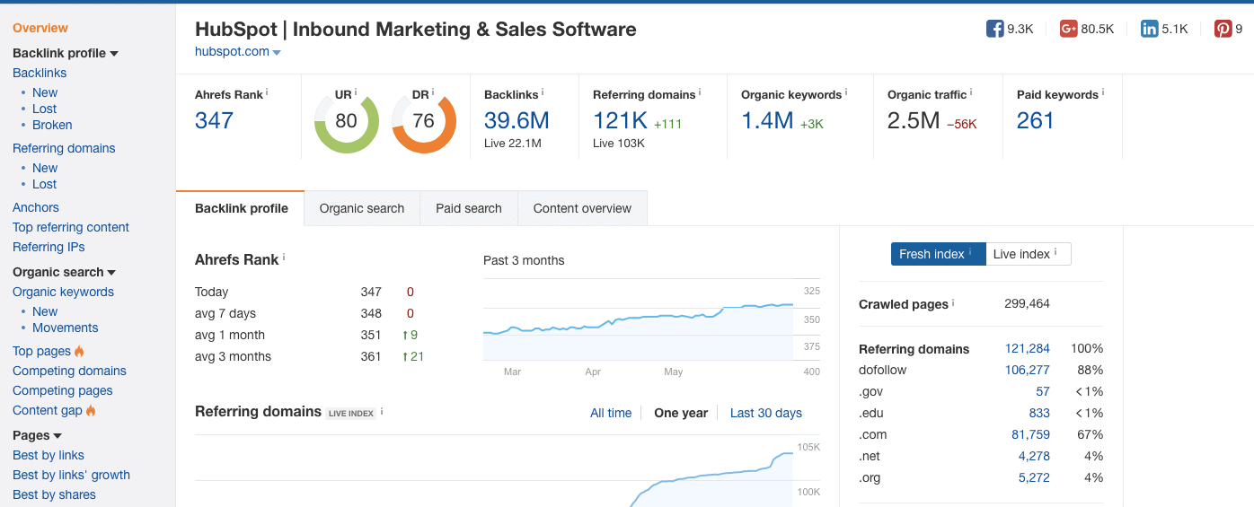Open Competing domains report
This screenshot has width=1254, height=507.
coord(69,371)
